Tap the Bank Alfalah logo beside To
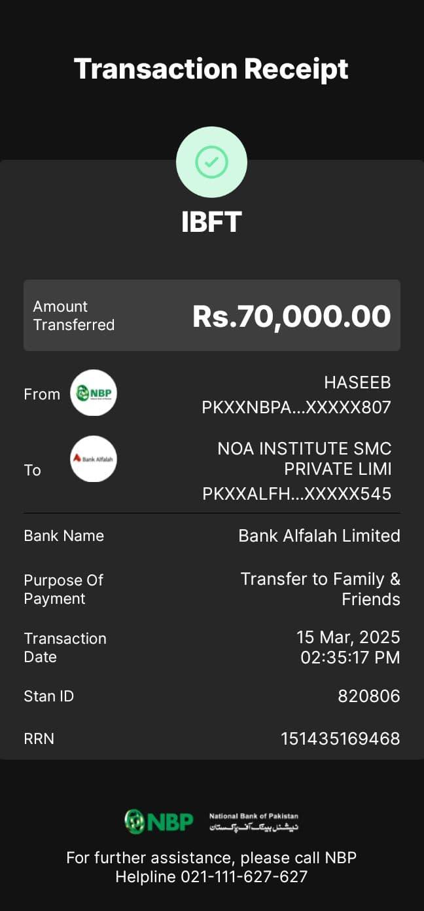 pos(94,459)
